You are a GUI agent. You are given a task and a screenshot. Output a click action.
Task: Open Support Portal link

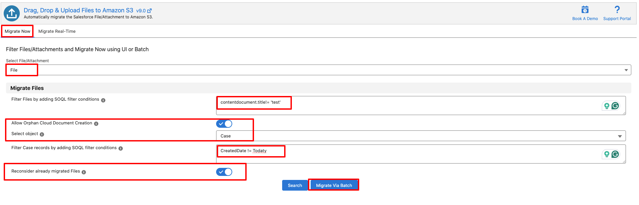click(x=617, y=19)
